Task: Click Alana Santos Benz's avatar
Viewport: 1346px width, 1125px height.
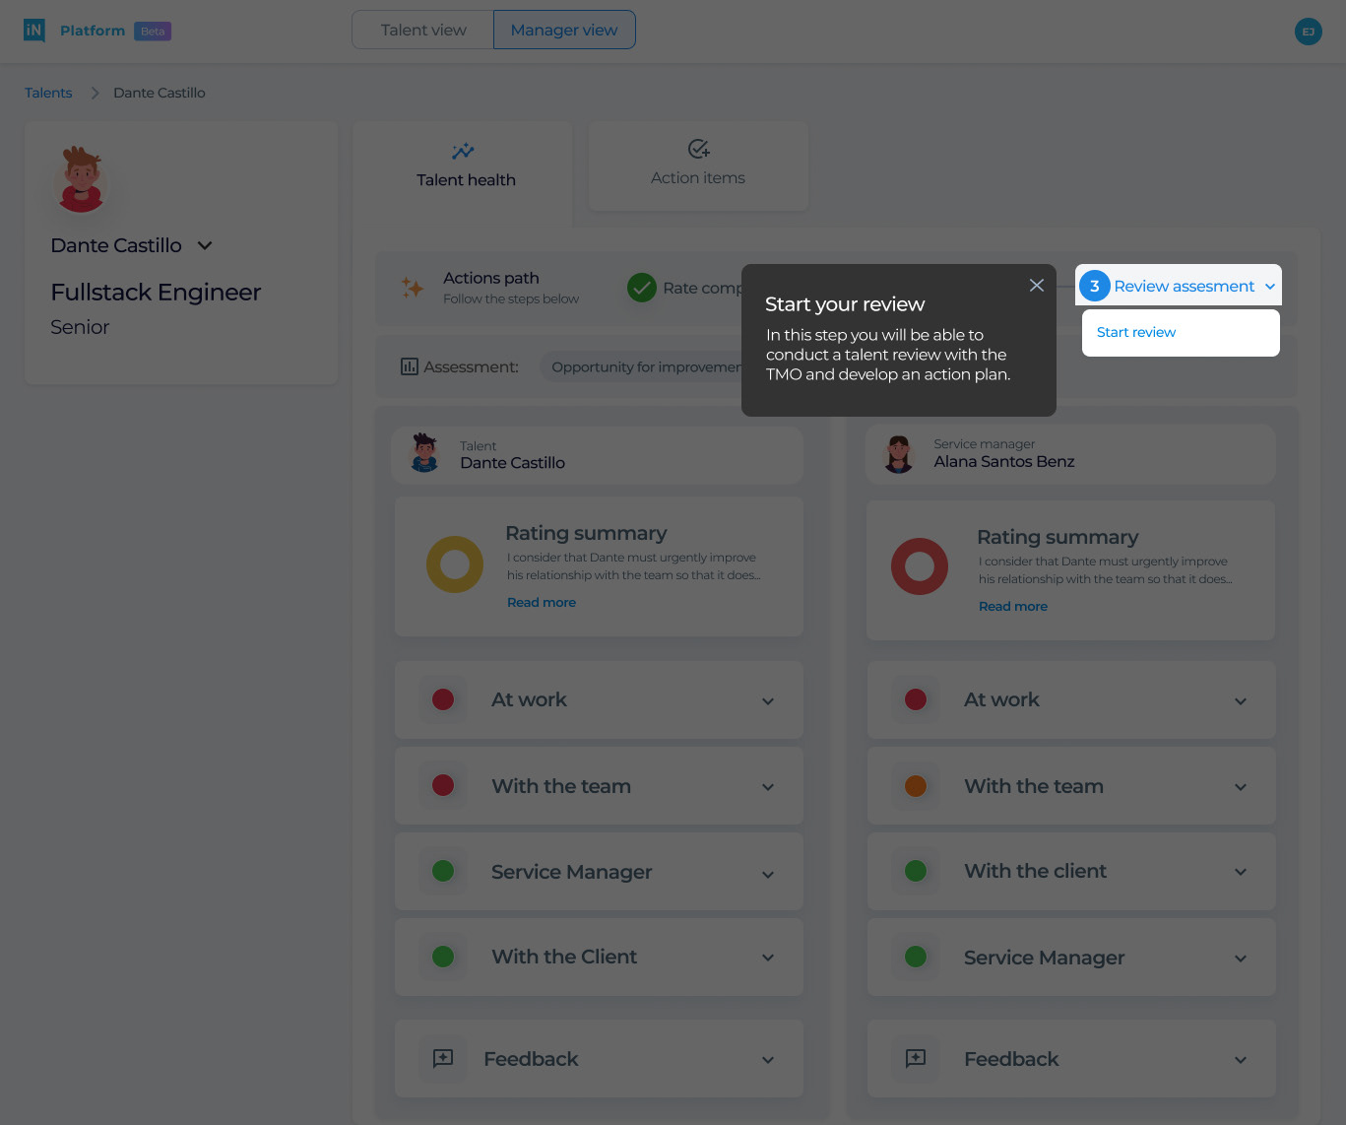Action: [898, 454]
